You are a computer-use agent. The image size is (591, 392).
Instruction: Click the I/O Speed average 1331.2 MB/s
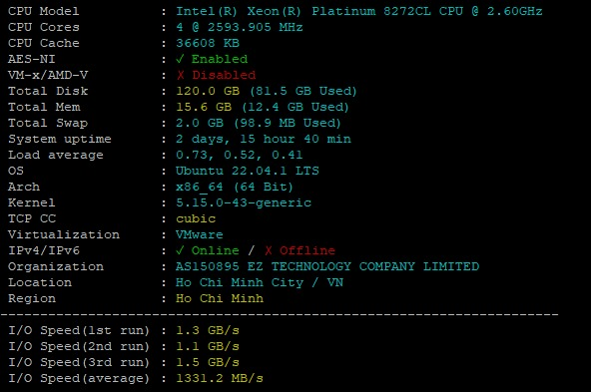pos(220,378)
